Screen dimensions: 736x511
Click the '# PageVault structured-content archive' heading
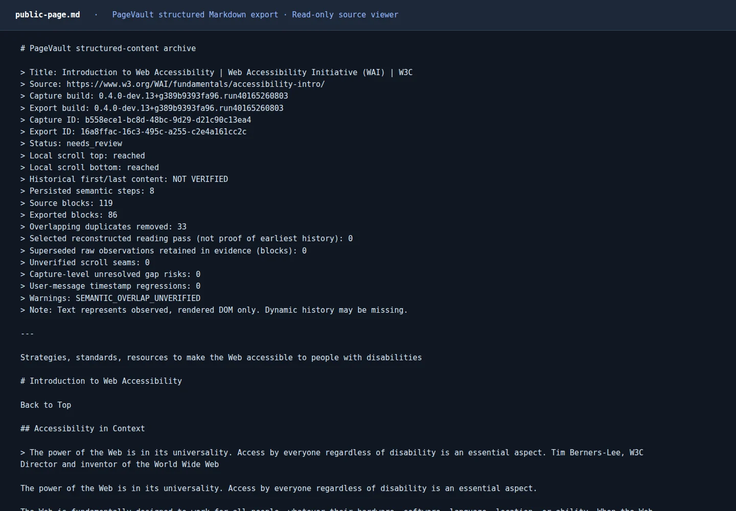click(x=108, y=49)
